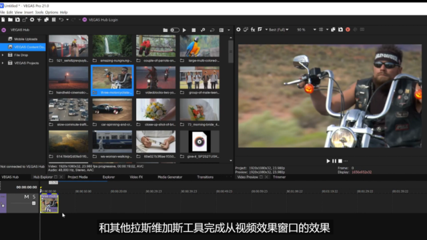Select the car-spinning clip thumbnail

click(112, 109)
